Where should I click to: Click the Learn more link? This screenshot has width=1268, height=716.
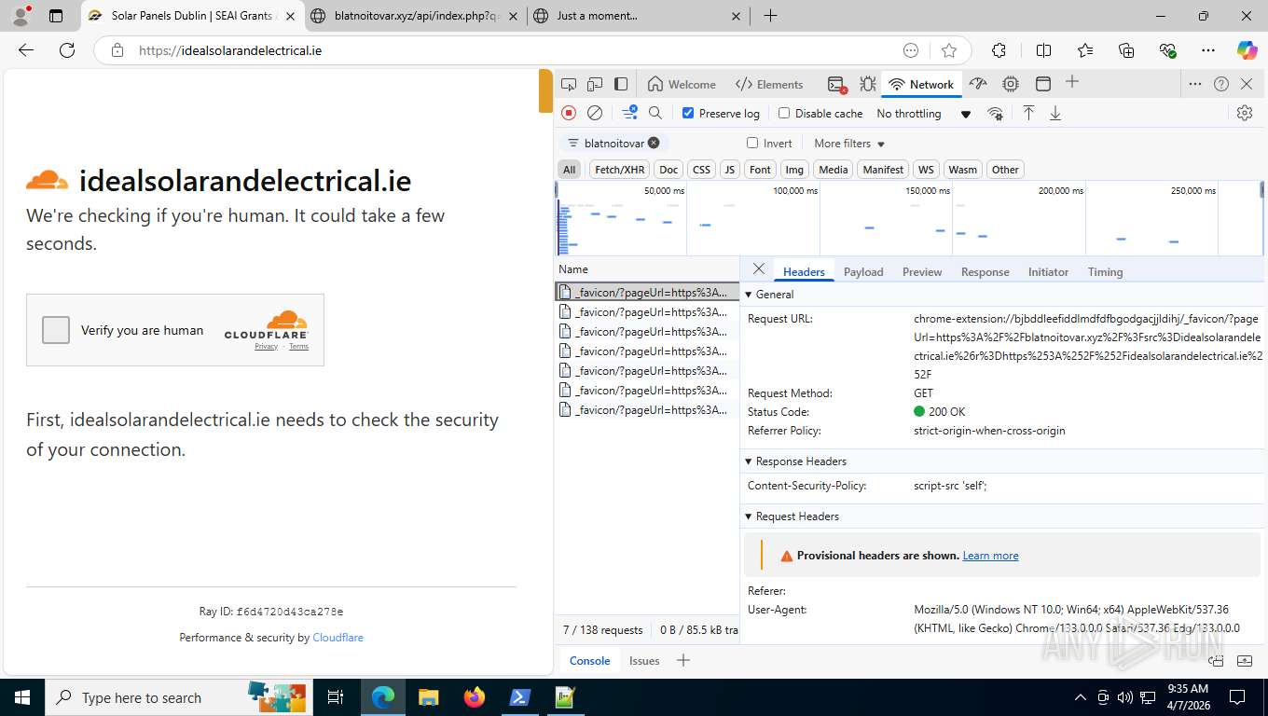coord(990,555)
